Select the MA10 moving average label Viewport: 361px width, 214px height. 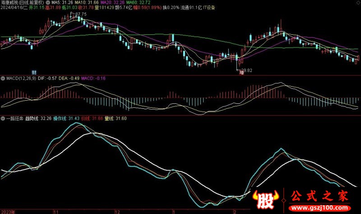coord(84,3)
